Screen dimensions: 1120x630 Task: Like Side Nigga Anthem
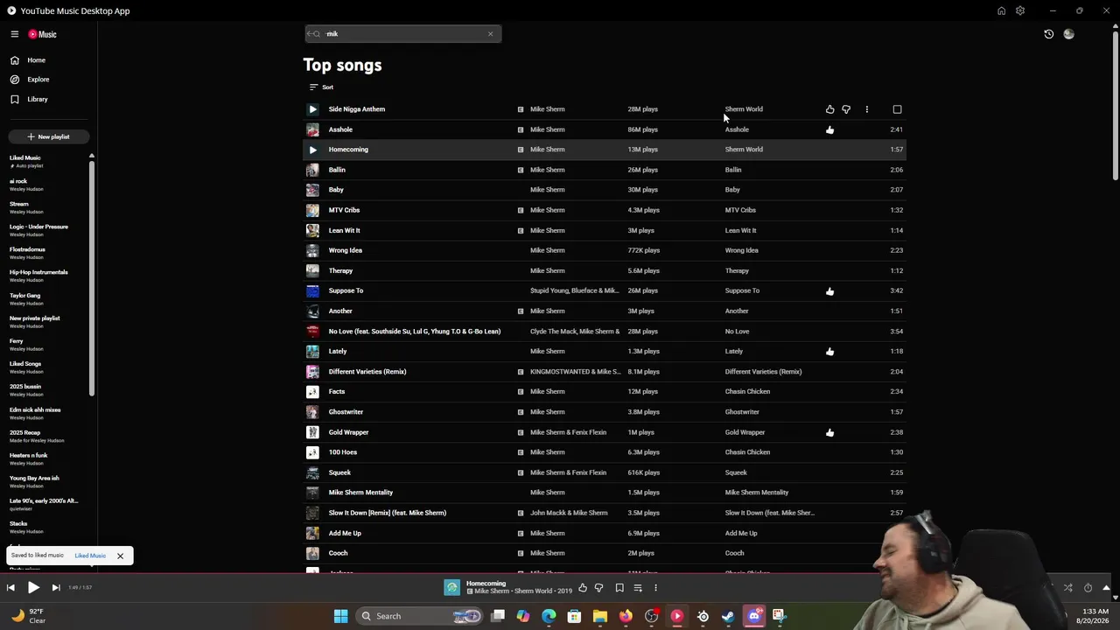(829, 109)
